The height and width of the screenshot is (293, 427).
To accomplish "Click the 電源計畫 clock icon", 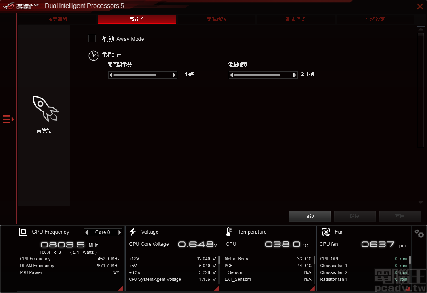I will pos(93,56).
